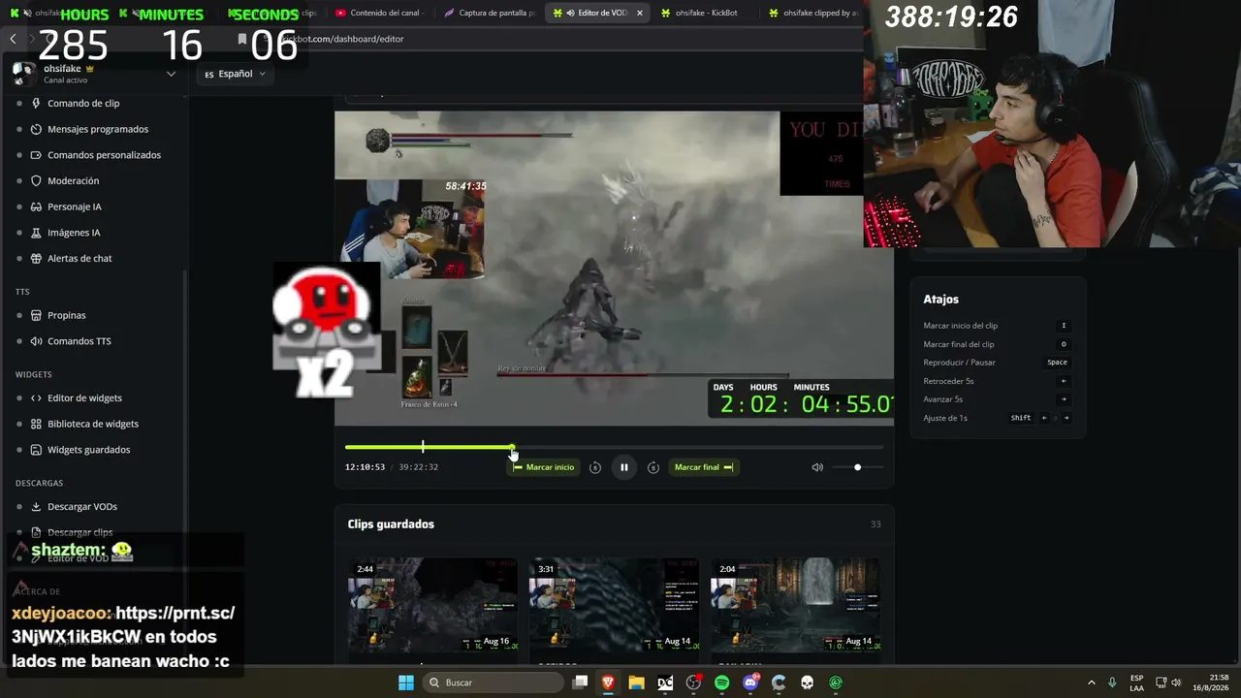Switch to Contenido del canal tab
The image size is (1241, 698).
(379, 13)
